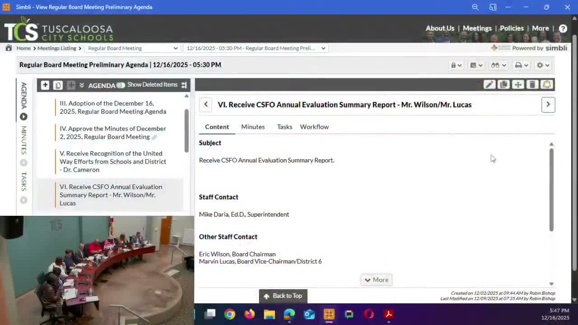This screenshot has height=325, width=578.
Task: Add a new agenda item with the plus icon
Action: (x=45, y=85)
